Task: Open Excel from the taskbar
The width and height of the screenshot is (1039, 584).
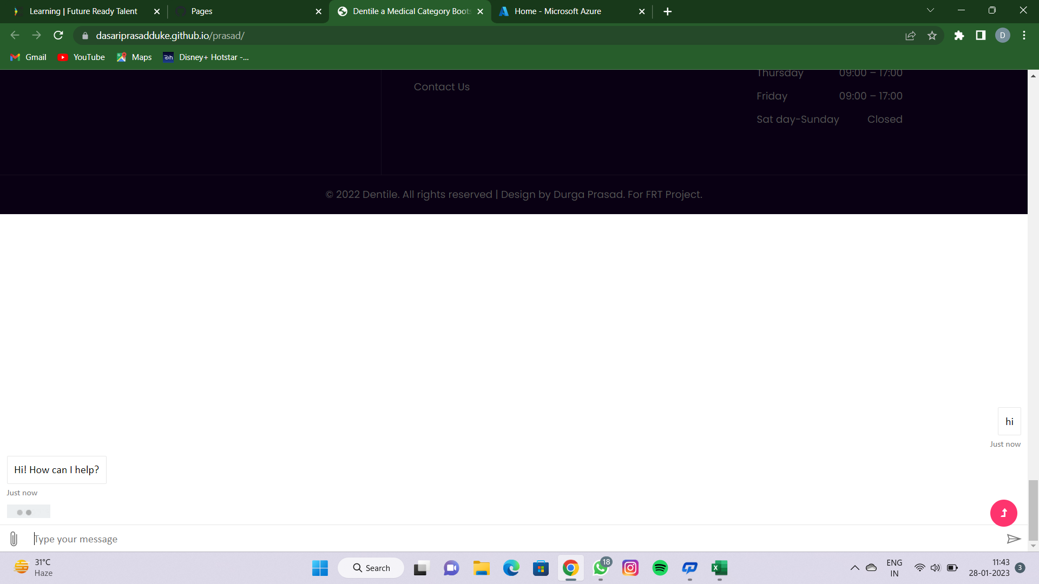Action: (720, 568)
